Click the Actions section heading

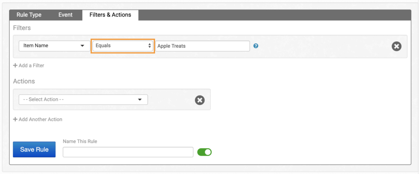coord(24,81)
